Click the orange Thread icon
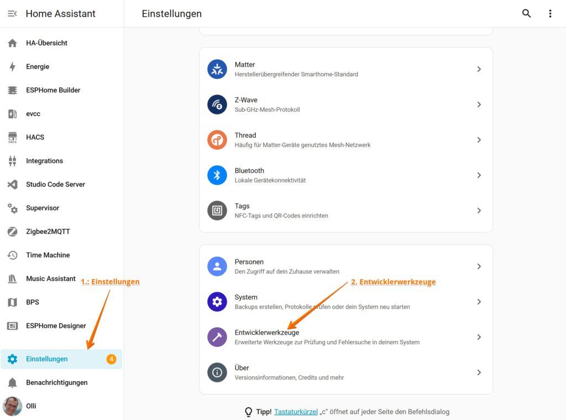The height and width of the screenshot is (420, 566). coord(217,140)
